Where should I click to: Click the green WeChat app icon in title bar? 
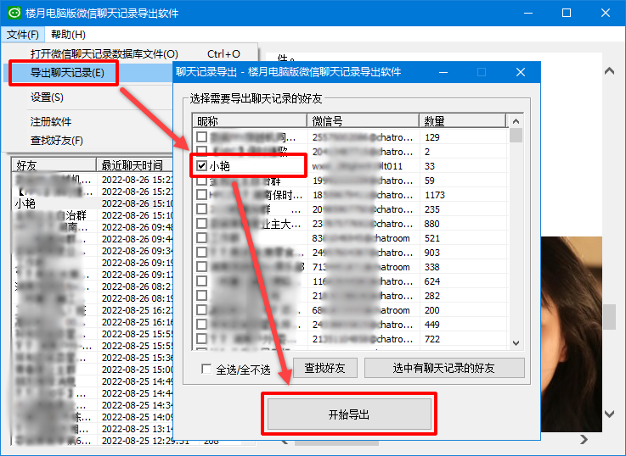click(14, 13)
